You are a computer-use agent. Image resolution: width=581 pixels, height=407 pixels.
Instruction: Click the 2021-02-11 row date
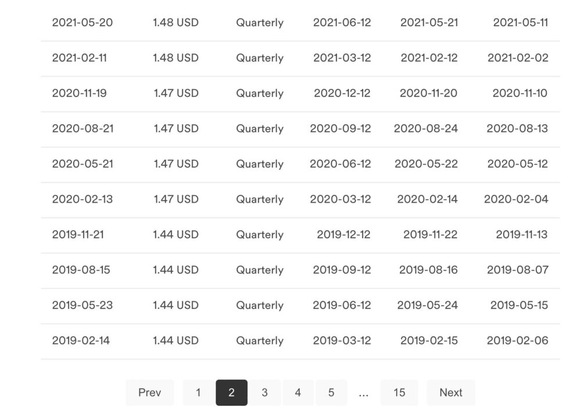point(80,58)
